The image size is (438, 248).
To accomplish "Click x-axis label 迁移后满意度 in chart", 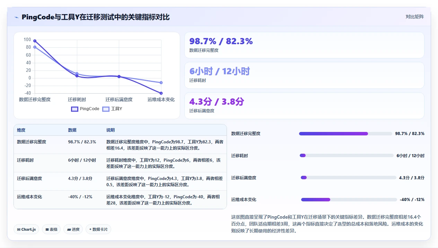I will pyautogui.click(x=119, y=99).
